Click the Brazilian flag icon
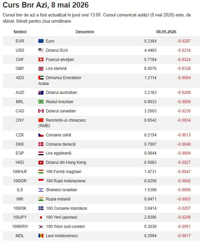 click(x=41, y=102)
